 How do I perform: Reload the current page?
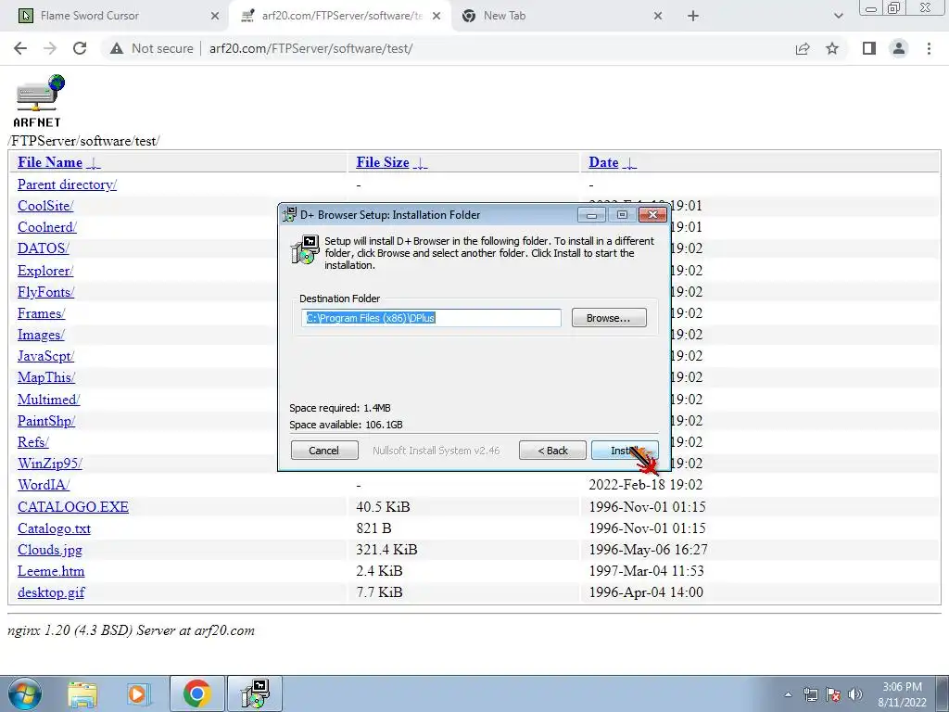[x=80, y=48]
